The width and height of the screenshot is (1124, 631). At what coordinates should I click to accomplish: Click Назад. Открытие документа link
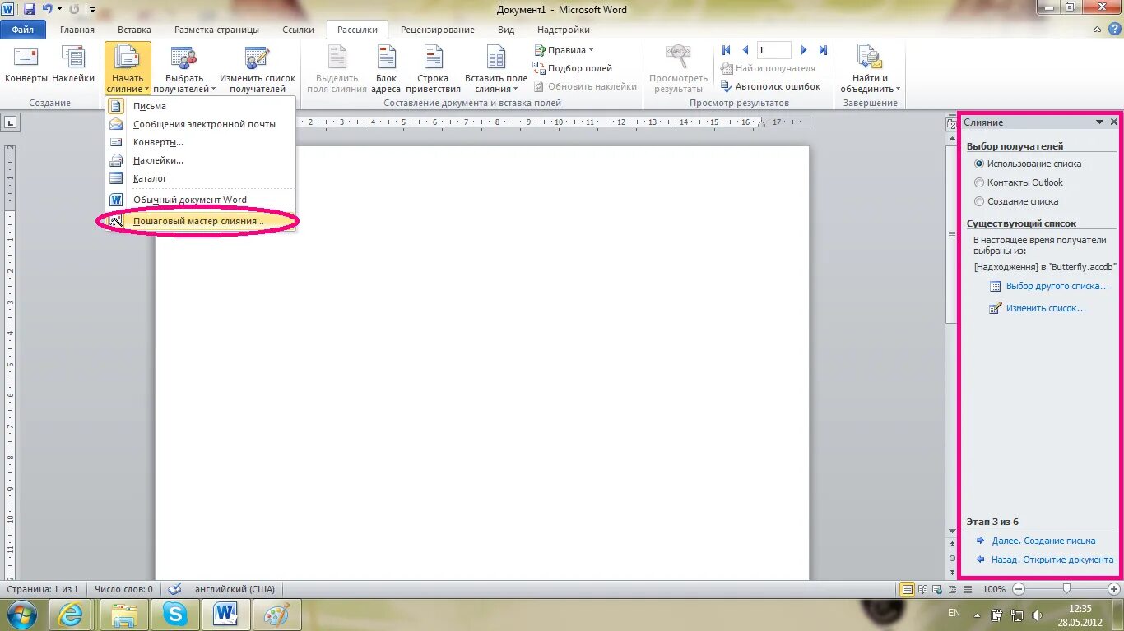pyautogui.click(x=1052, y=560)
